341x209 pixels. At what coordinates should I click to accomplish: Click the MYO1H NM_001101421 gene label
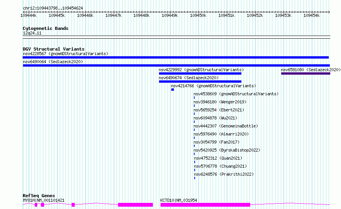(x=44, y=200)
